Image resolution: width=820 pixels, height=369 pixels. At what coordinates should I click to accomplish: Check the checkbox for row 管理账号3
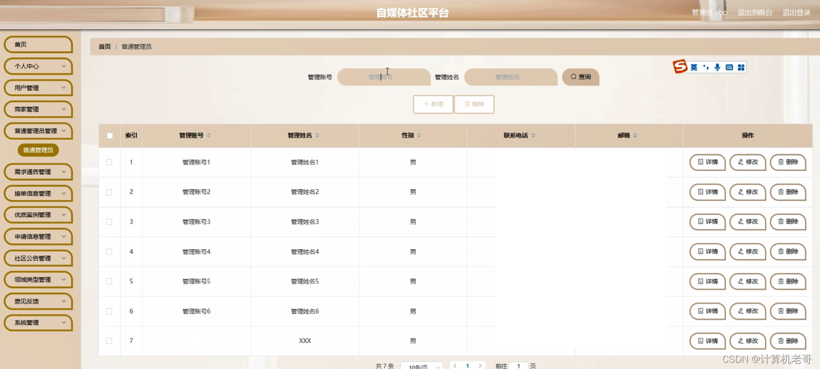[x=109, y=222]
